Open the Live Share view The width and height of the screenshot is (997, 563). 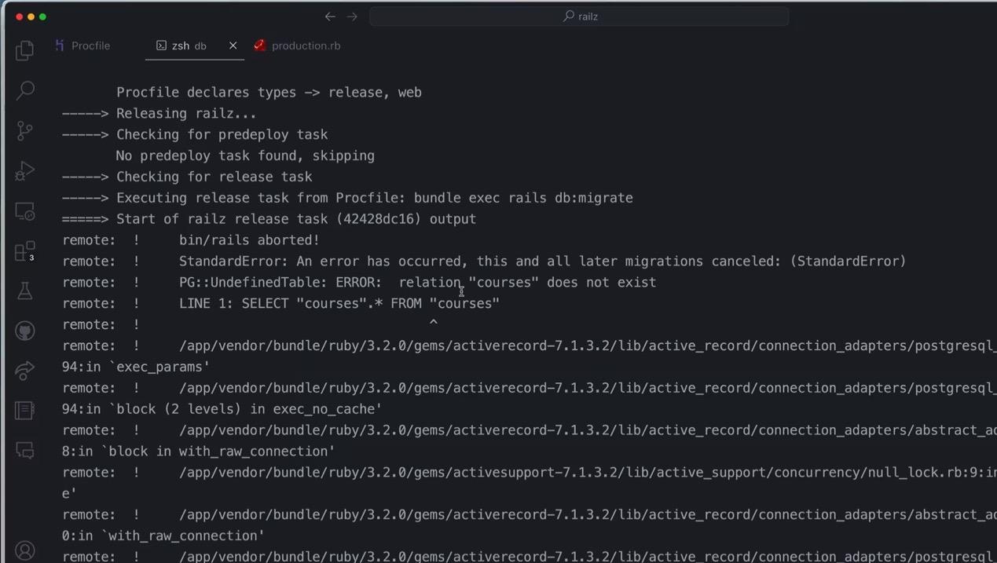[x=25, y=371]
